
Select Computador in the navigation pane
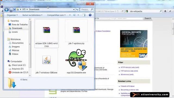pos(16,61)
